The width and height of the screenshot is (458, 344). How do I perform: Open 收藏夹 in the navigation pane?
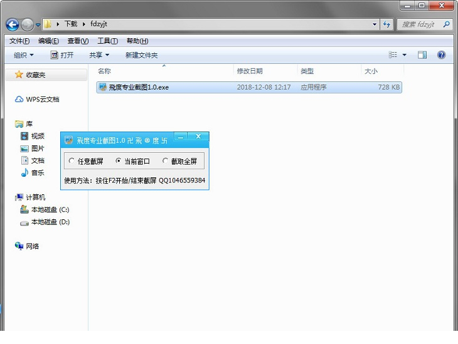[x=36, y=75]
